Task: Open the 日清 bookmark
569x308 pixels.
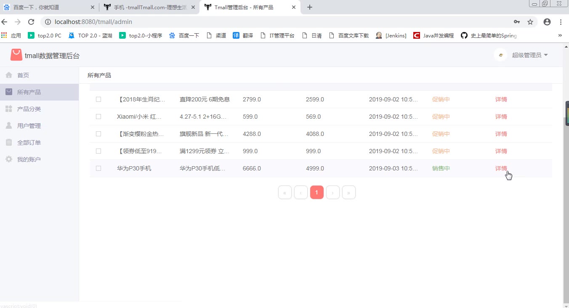Action: tap(312, 36)
